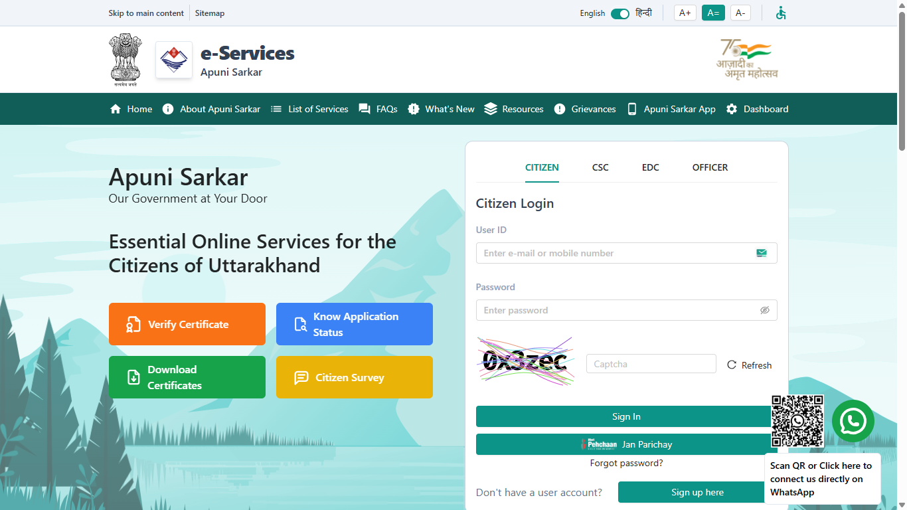Click the Know Application Status blue button
Image resolution: width=907 pixels, height=510 pixels.
[x=355, y=324]
